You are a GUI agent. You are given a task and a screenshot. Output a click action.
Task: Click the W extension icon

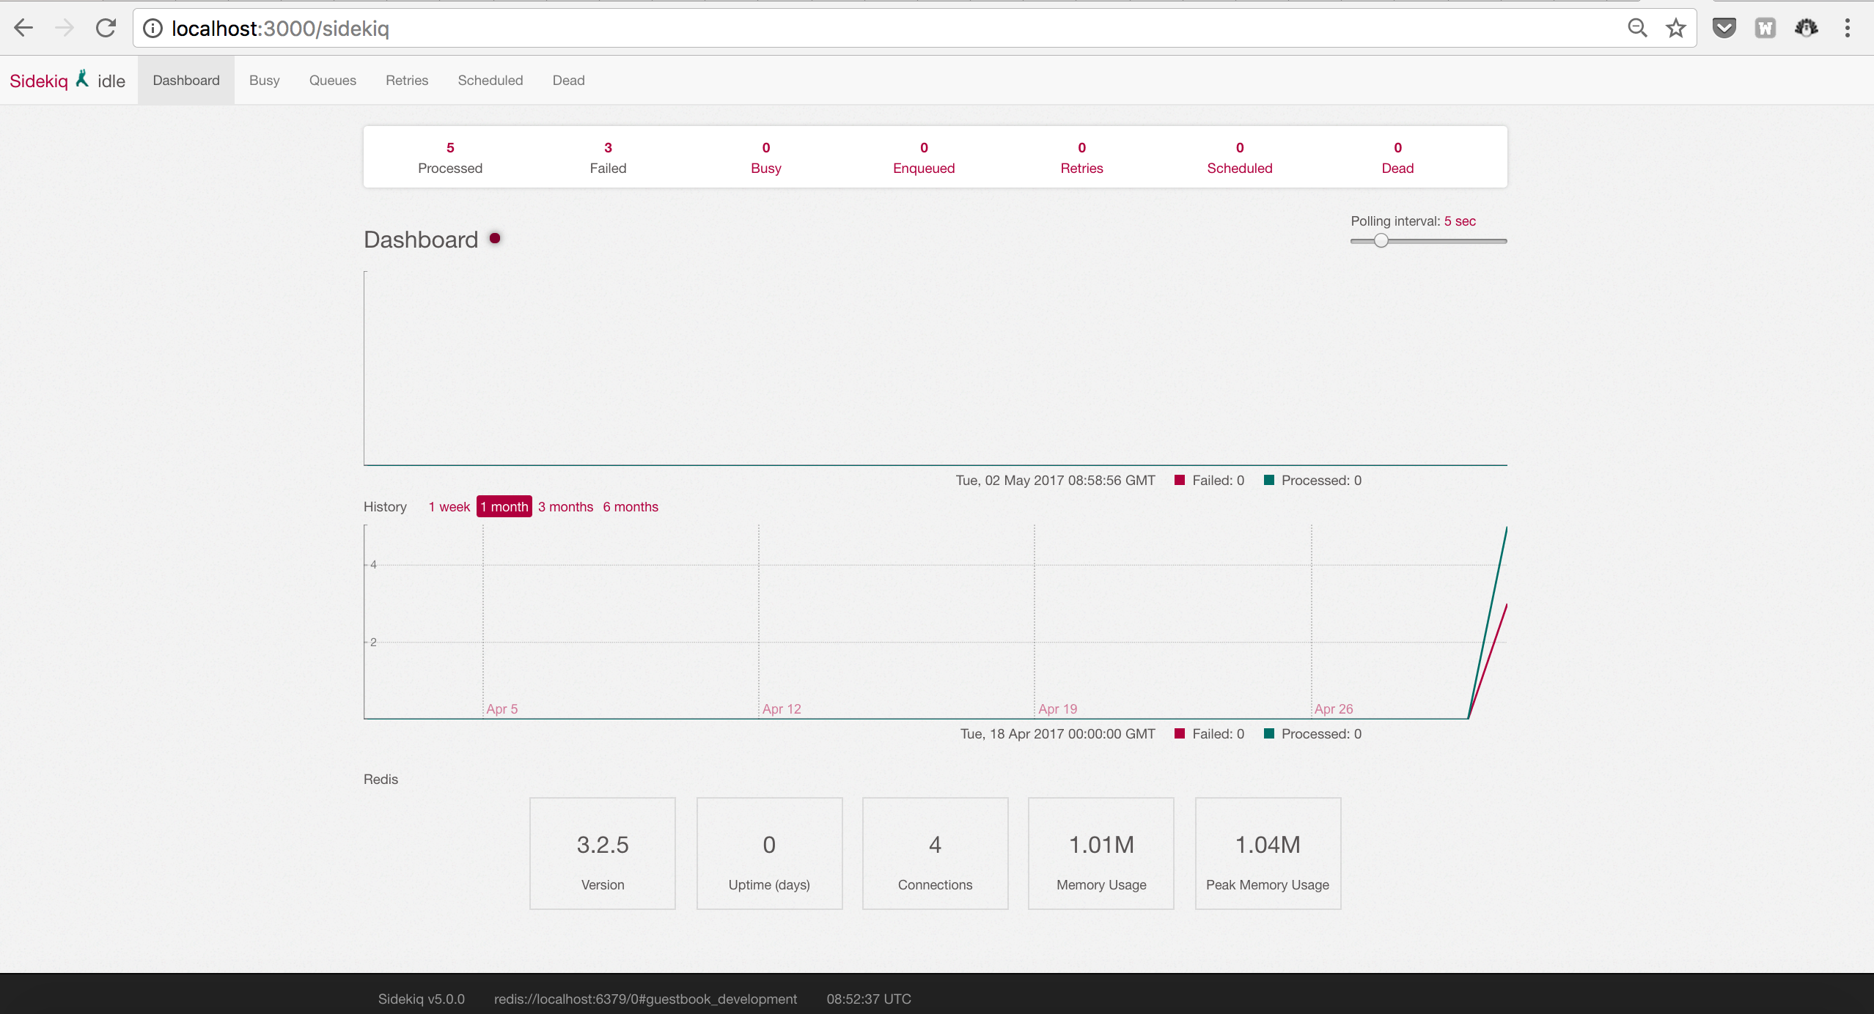tap(1765, 28)
